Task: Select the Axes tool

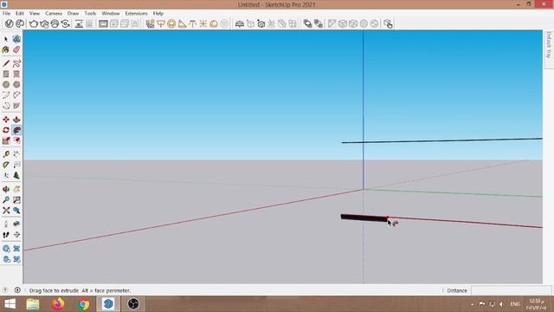Action: click(x=6, y=175)
